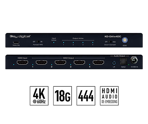
Task: Click the Output Active label
Action: (78, 38)
